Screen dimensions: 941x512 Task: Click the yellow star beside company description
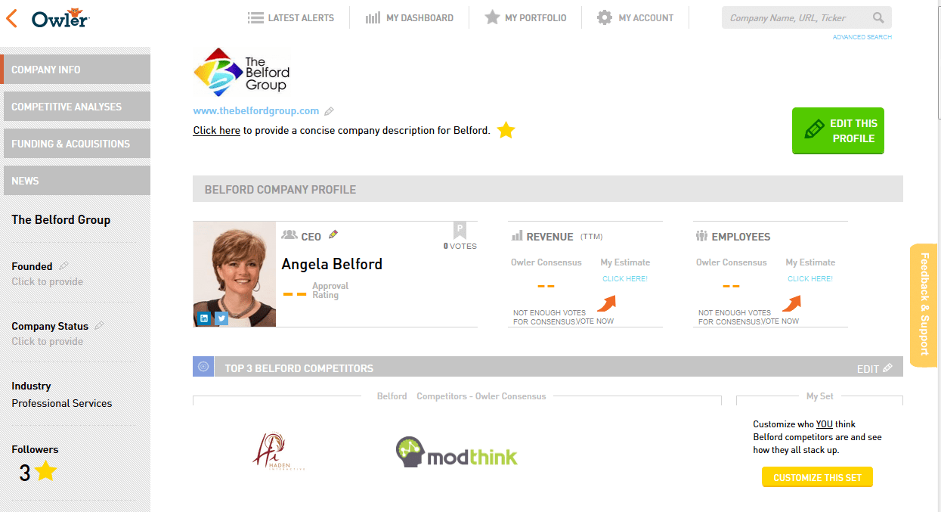506,131
